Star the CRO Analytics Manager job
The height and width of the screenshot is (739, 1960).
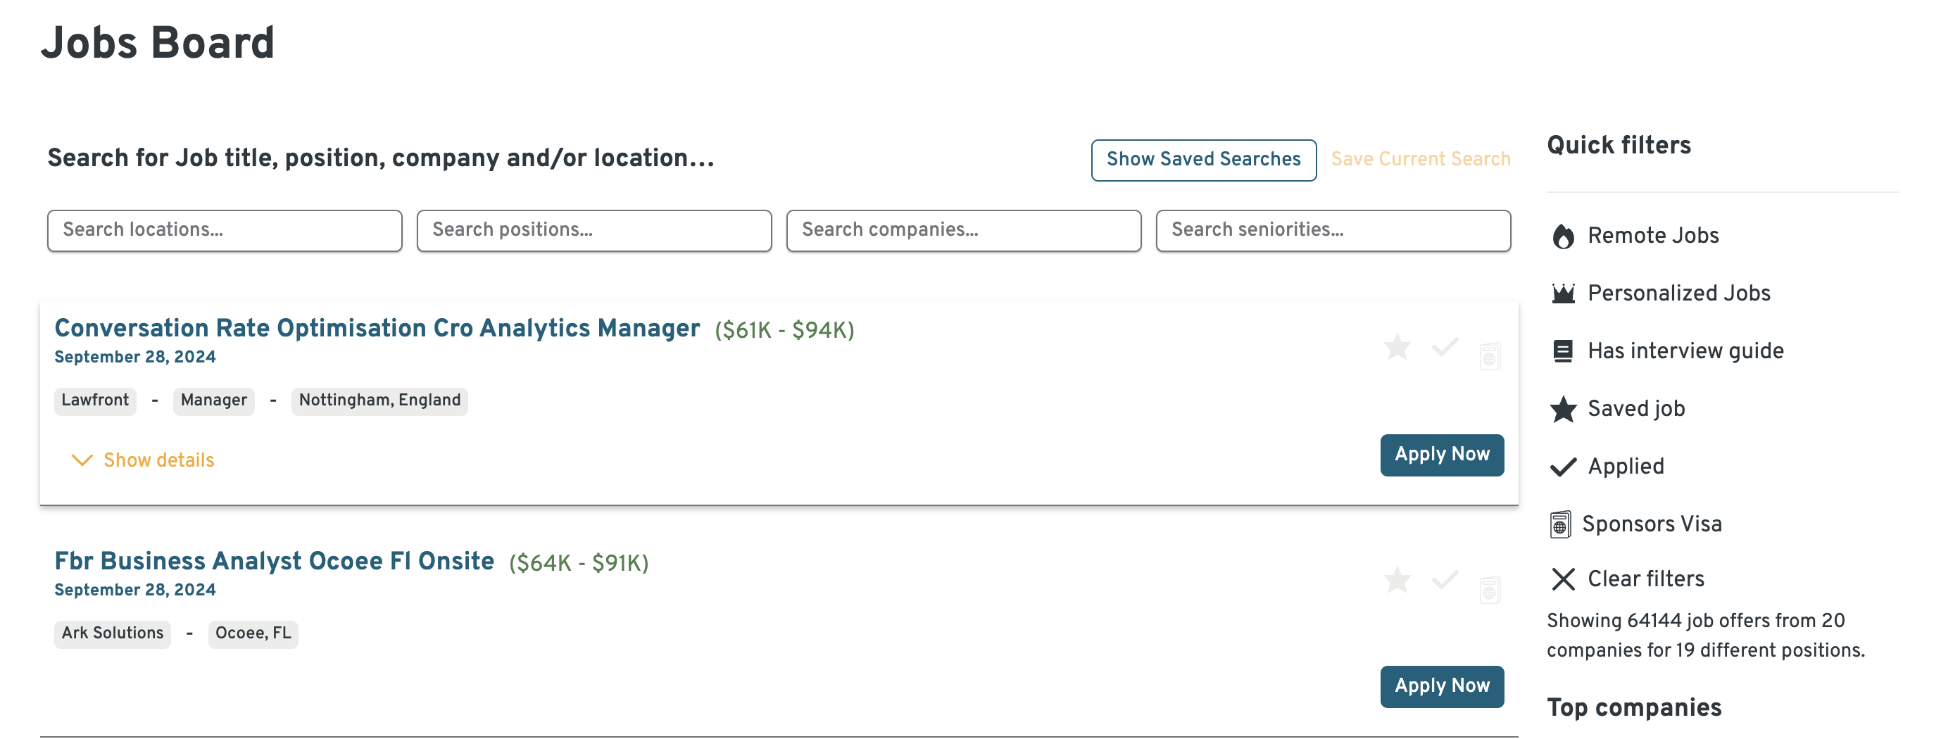1397,348
